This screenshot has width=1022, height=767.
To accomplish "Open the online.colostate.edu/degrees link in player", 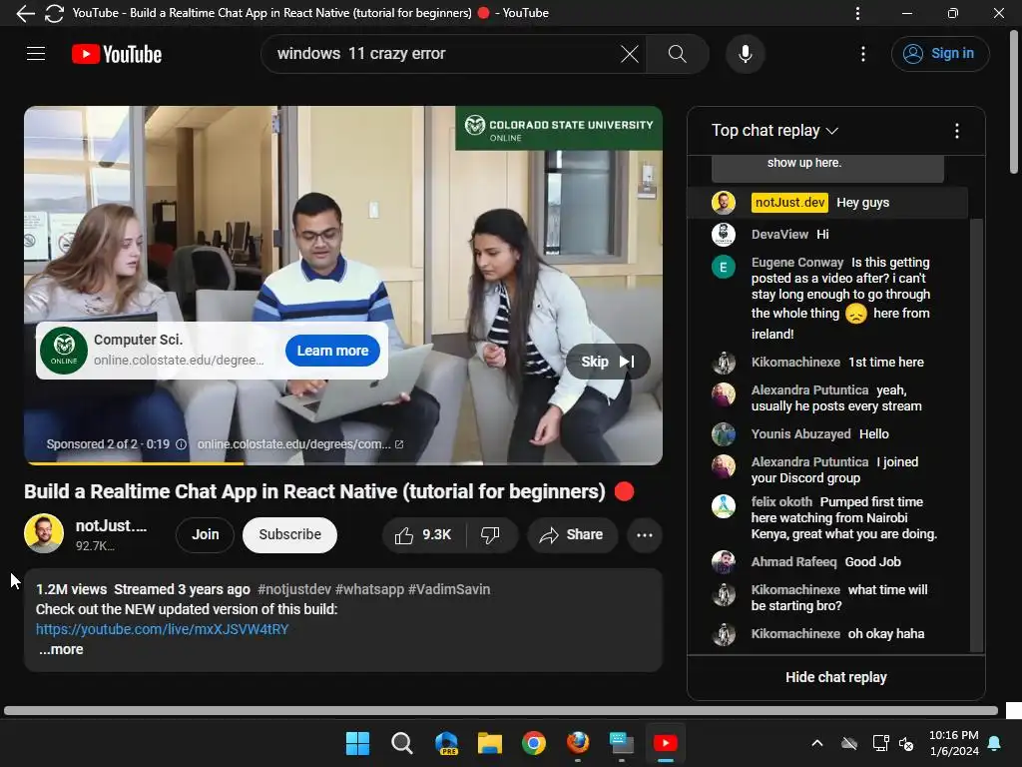I will (299, 444).
